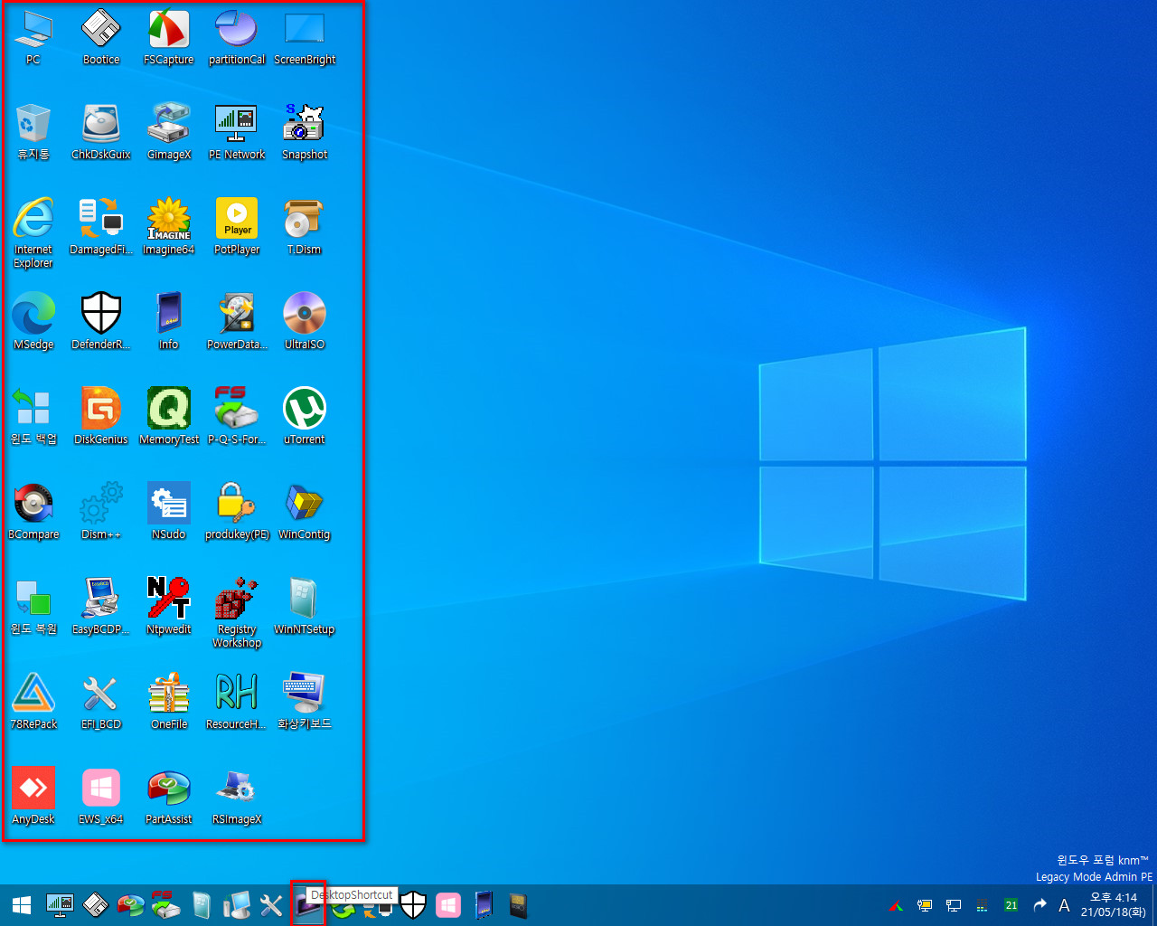Launch AnyDesk desktop shortcut
Viewport: 1157px width, 926px height.
click(x=33, y=798)
